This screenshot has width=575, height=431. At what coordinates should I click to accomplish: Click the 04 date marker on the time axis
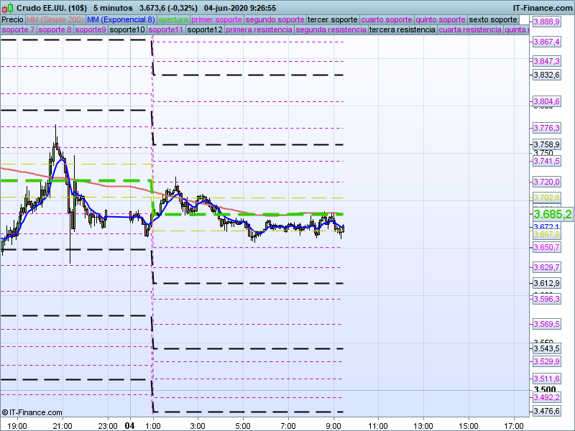coord(130,425)
